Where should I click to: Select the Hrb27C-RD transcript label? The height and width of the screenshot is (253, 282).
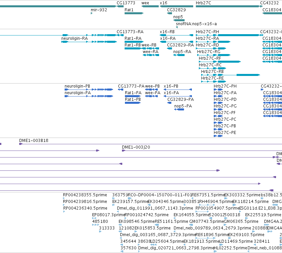(207, 45)
